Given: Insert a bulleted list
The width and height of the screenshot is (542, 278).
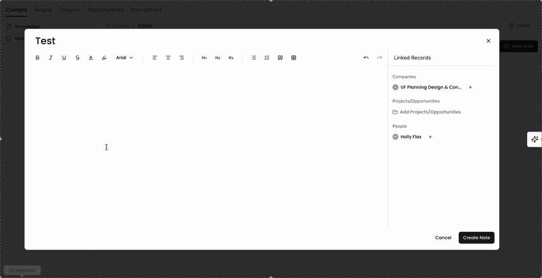Looking at the screenshot, I should (x=253, y=57).
